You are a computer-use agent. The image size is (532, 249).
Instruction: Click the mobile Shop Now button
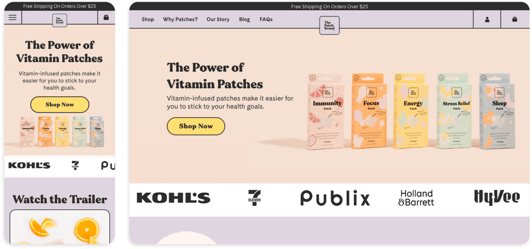coord(60,104)
